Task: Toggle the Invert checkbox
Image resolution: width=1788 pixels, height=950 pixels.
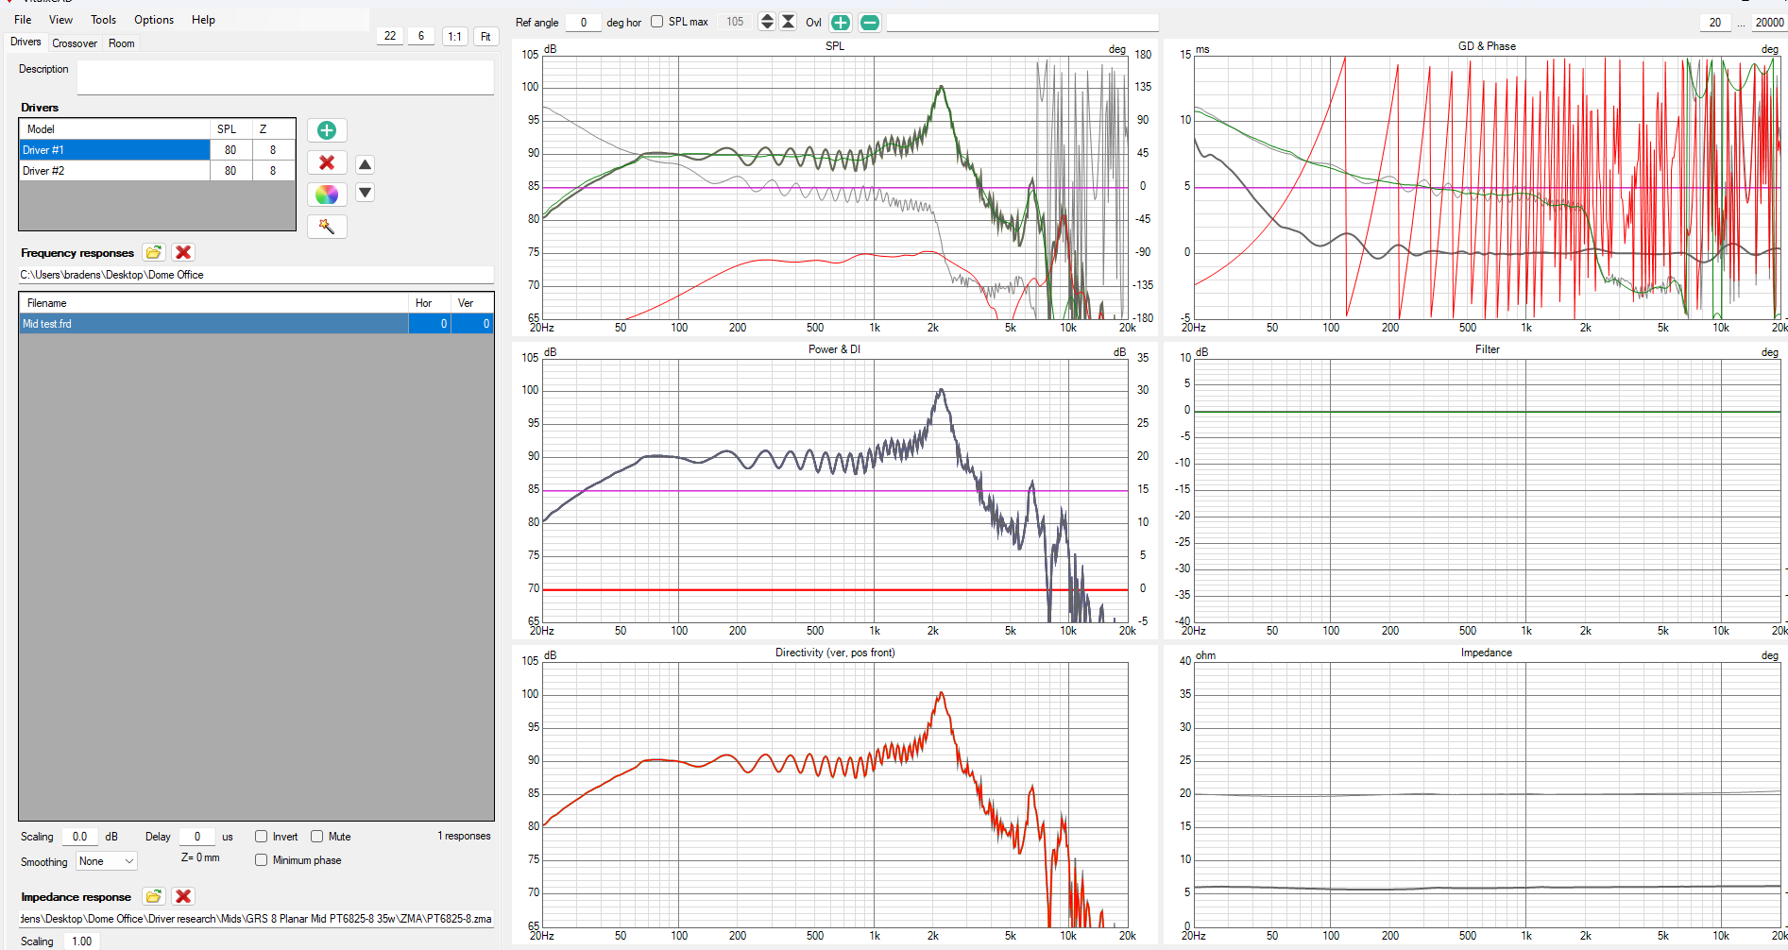Action: point(261,837)
